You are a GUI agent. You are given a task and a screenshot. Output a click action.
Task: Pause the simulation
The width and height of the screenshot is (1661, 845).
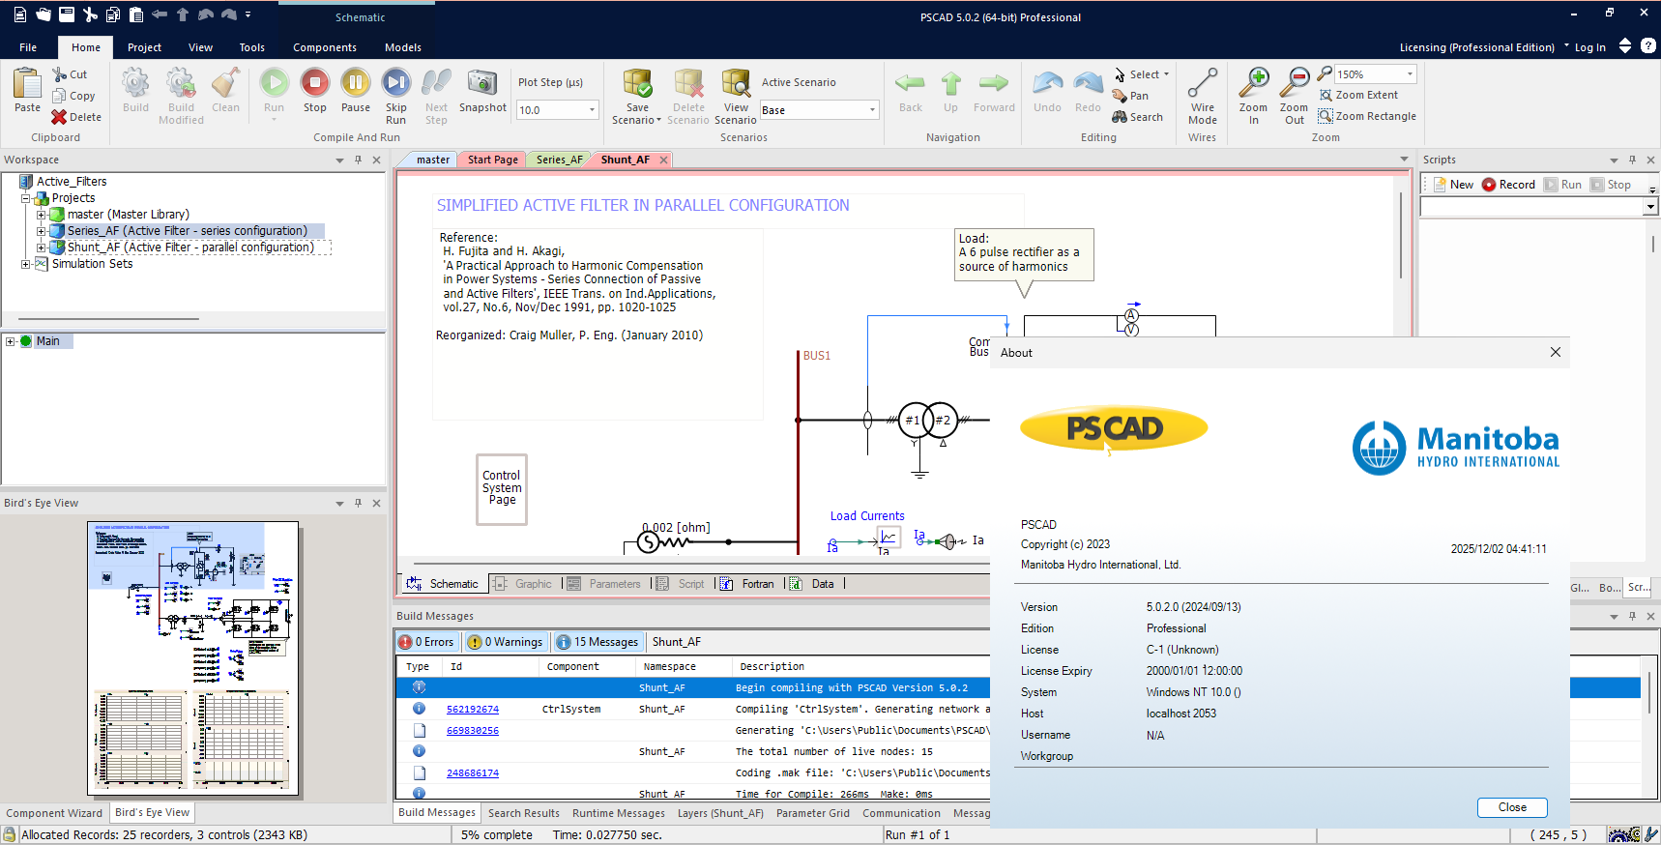coord(356,83)
